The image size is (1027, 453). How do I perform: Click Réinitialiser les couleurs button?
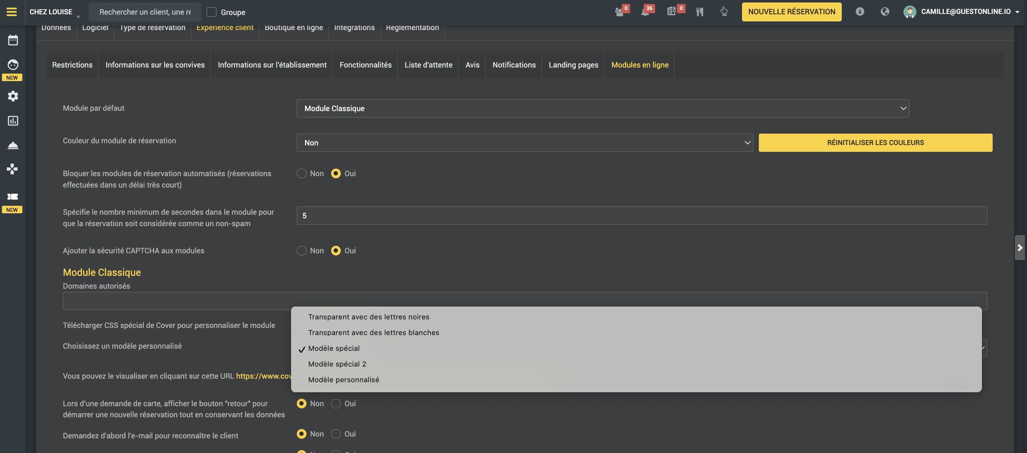point(875,143)
